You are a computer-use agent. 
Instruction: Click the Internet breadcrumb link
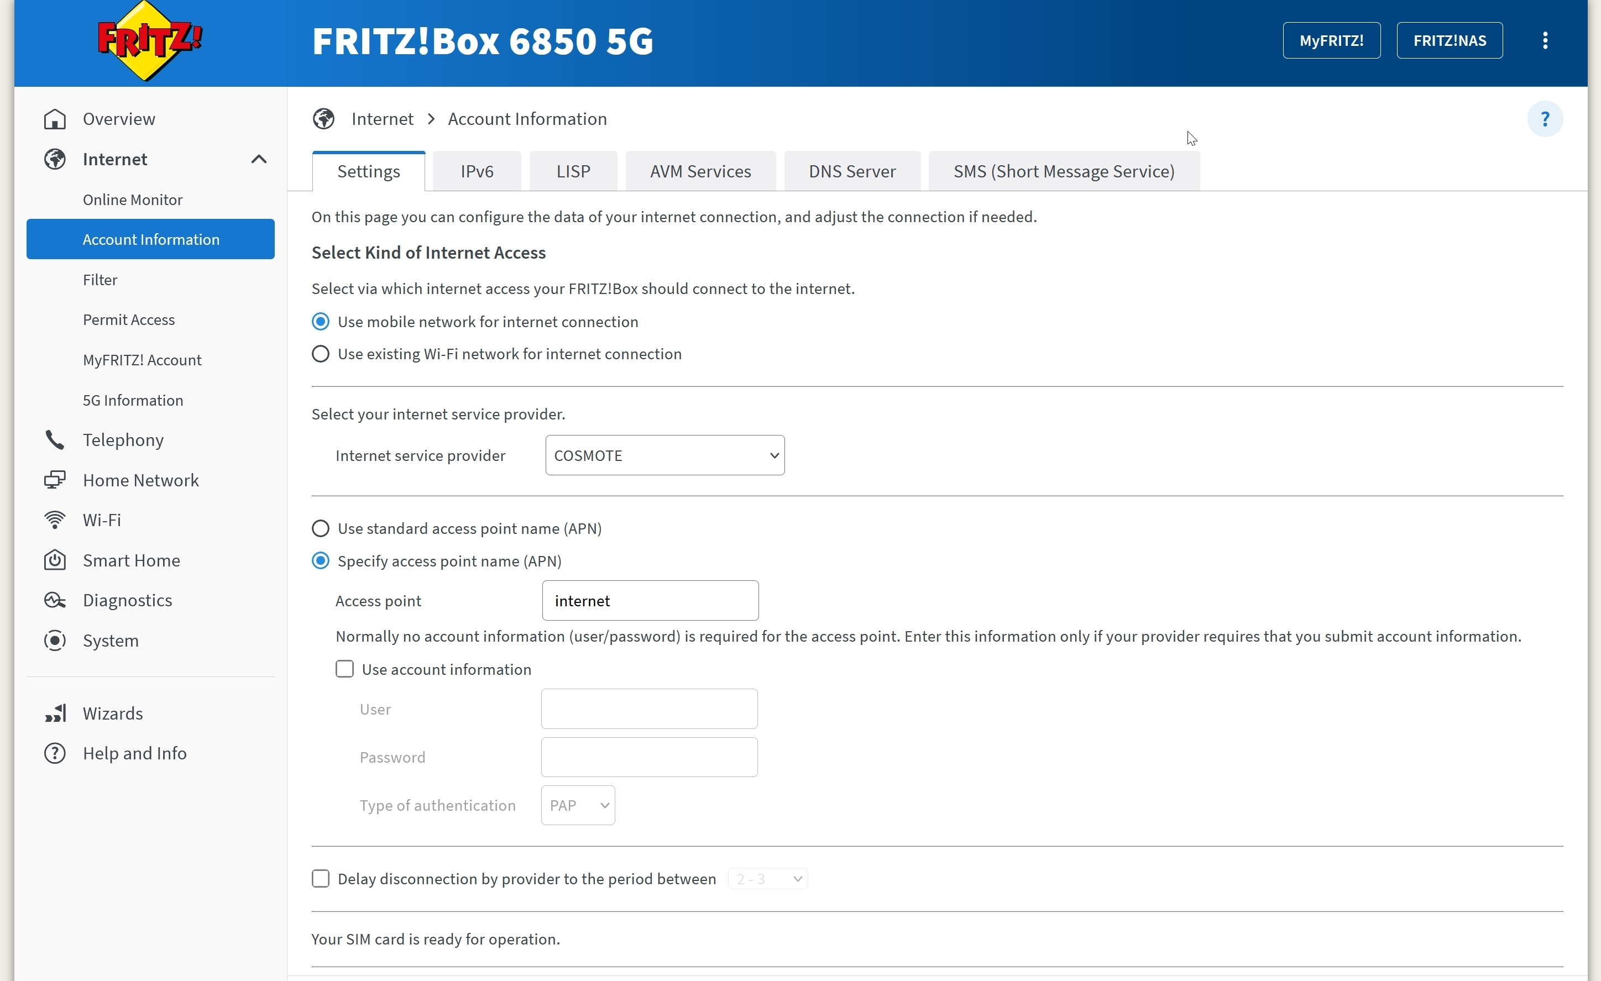click(382, 119)
